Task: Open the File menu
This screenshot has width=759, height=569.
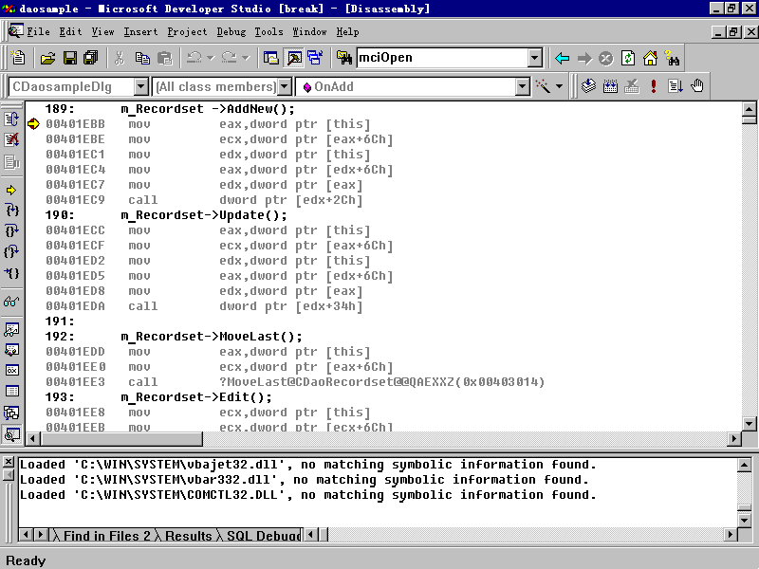Action: (x=38, y=32)
